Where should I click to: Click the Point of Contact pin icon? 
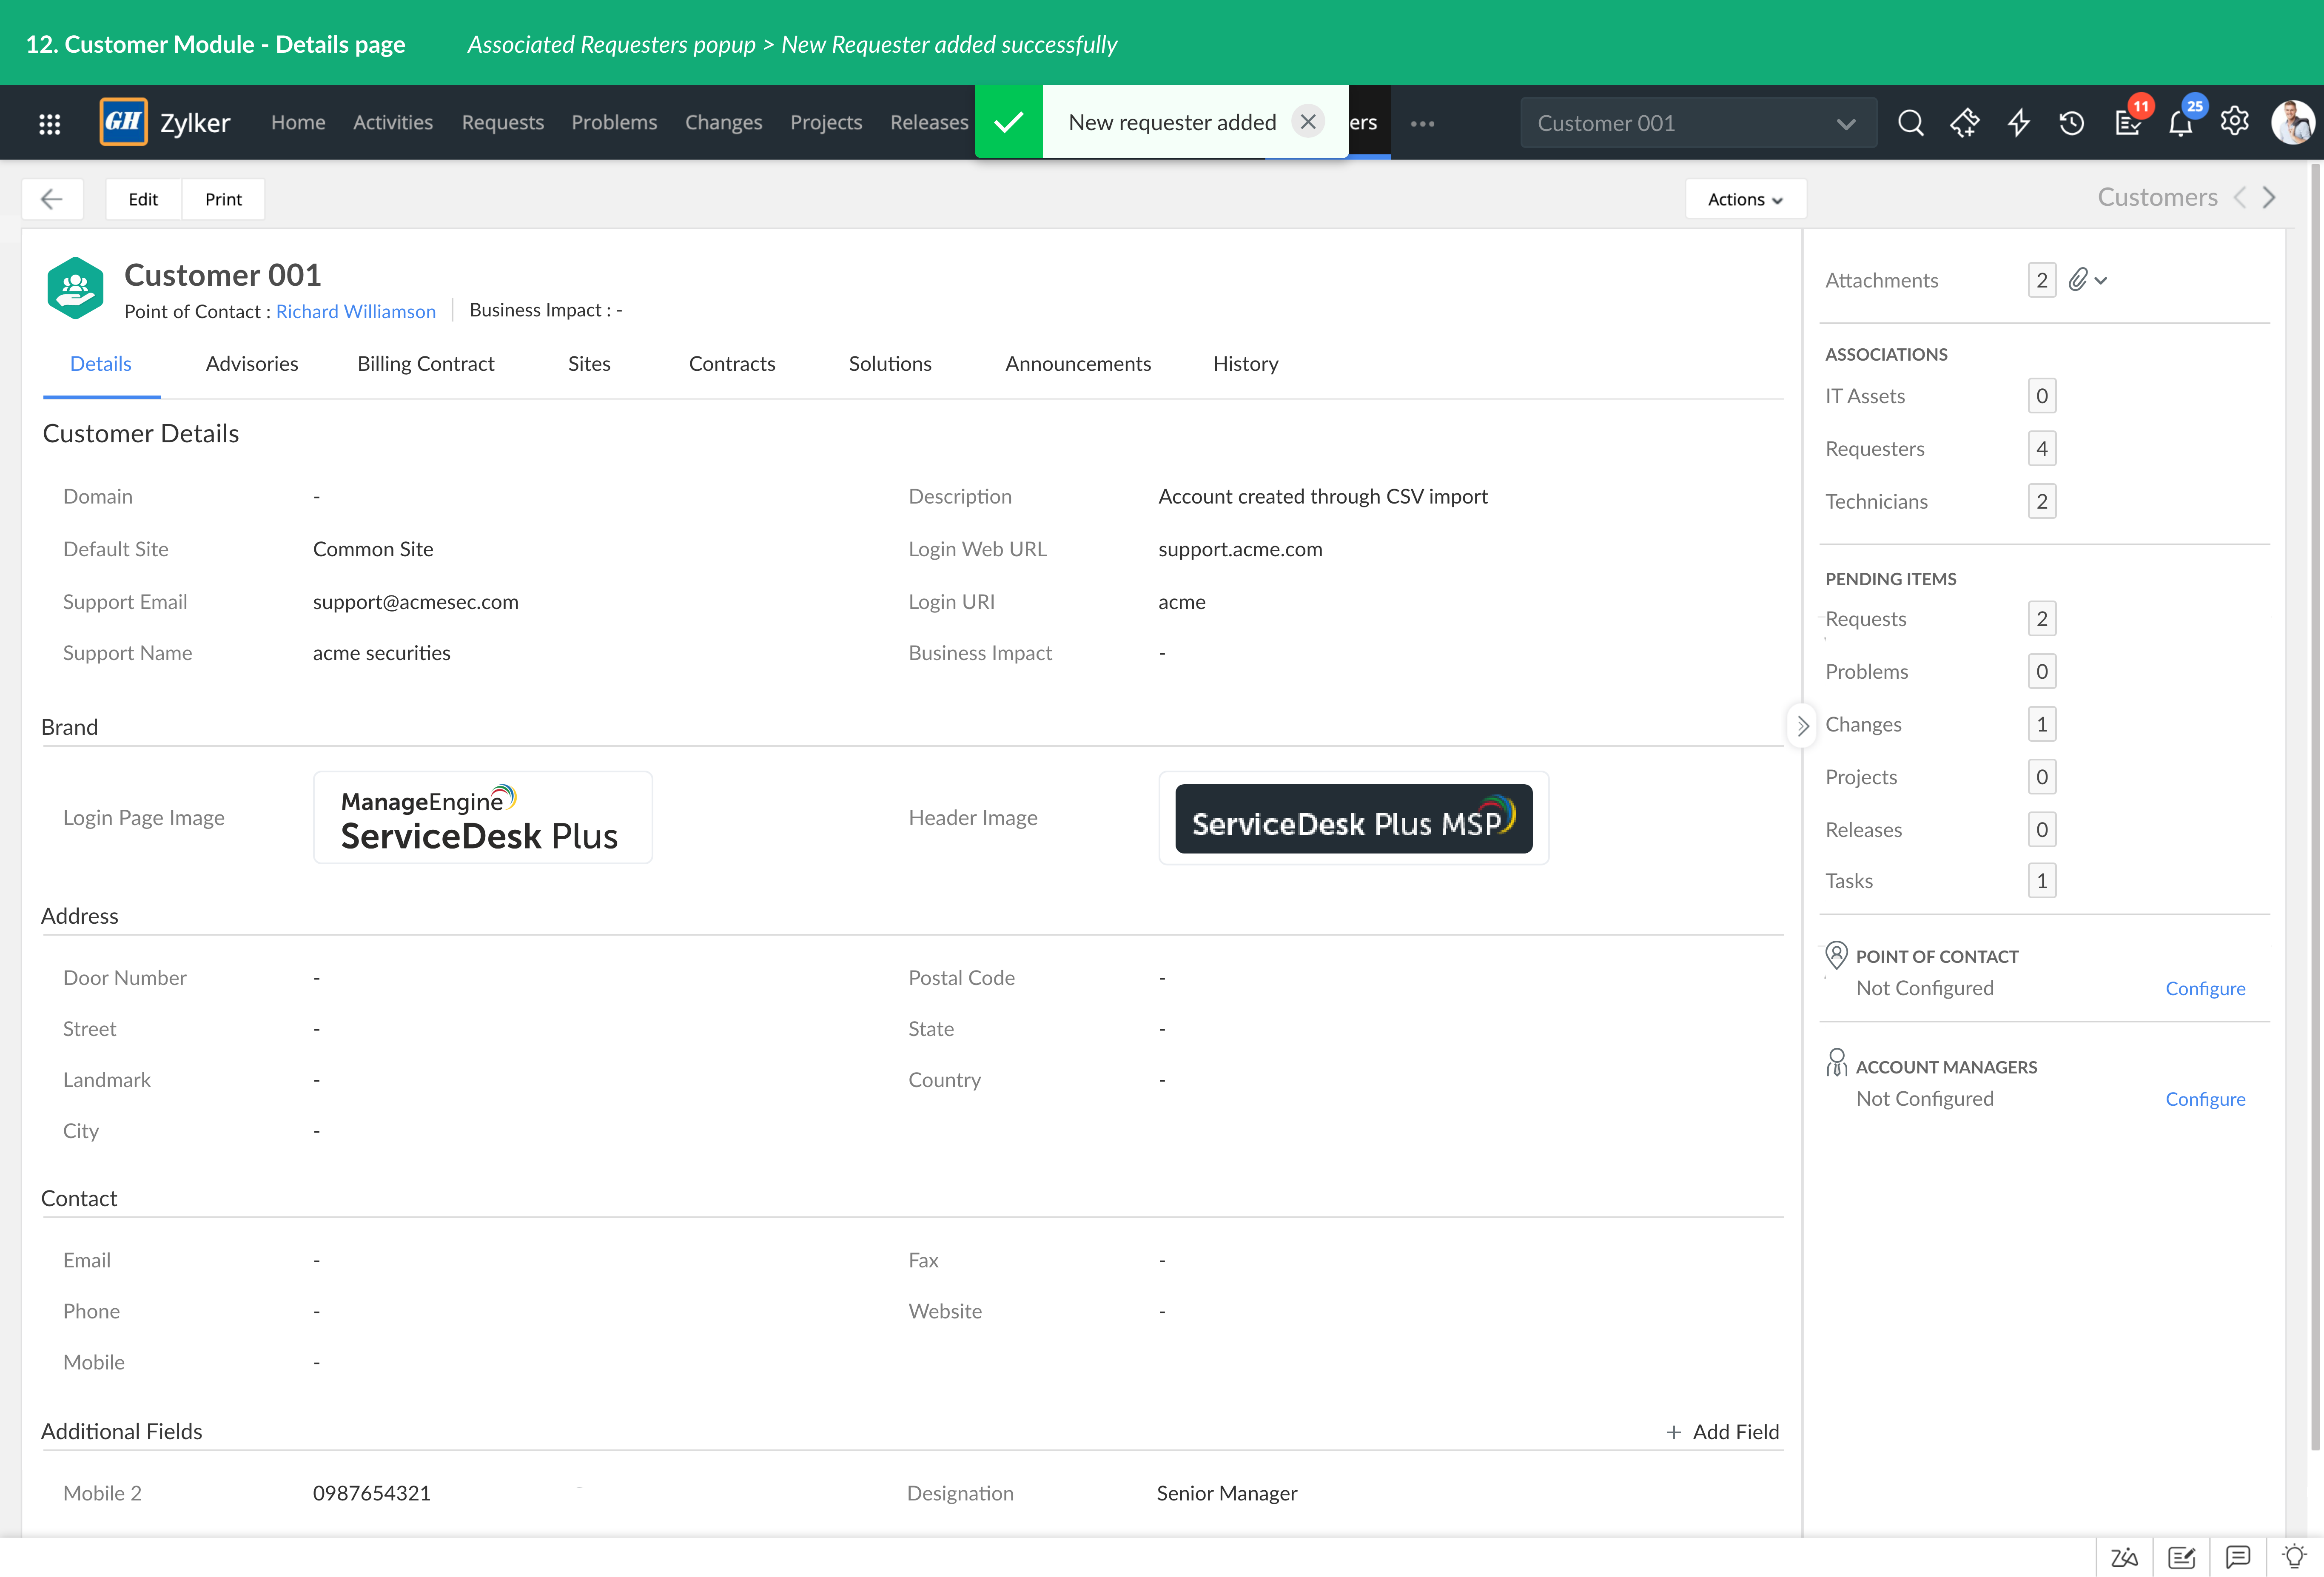click(x=1836, y=955)
